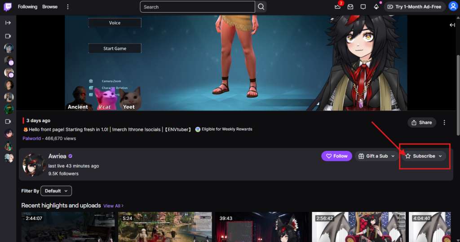This screenshot has width=460, height=242.
Task: Open the Awriea channel name link
Action: click(x=57, y=156)
